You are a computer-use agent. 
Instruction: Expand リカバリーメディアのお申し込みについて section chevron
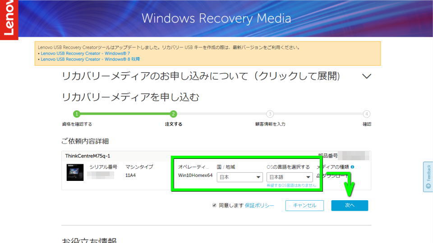click(366, 76)
